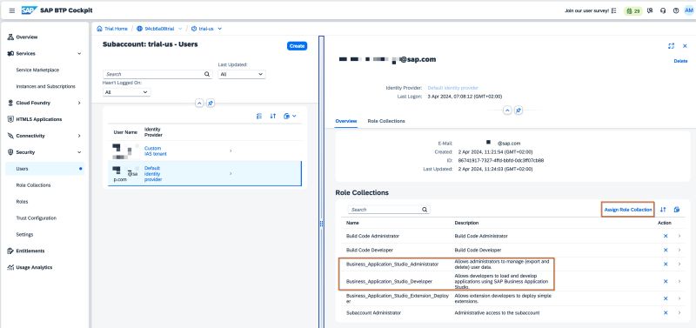This screenshot has height=328, width=696.
Task: Collapse the Security navigation section
Action: coord(79,152)
